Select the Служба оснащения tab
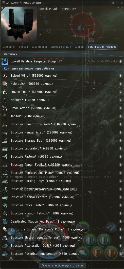This screenshot has width=124, height=269. coord(61,47)
